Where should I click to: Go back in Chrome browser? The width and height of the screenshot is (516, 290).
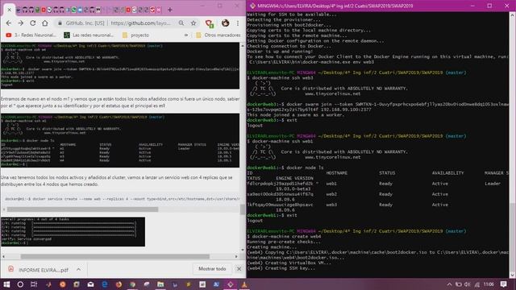(x=9, y=23)
